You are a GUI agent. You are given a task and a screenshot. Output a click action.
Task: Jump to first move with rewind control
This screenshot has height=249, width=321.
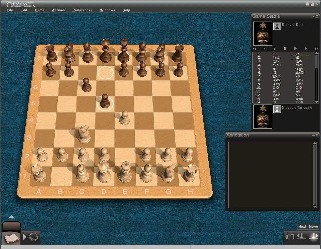(254, 49)
